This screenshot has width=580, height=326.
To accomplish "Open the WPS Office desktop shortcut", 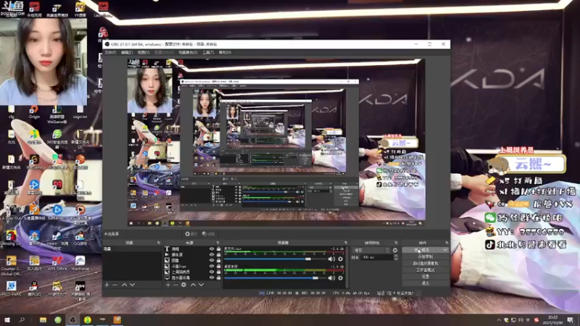I will (57, 263).
